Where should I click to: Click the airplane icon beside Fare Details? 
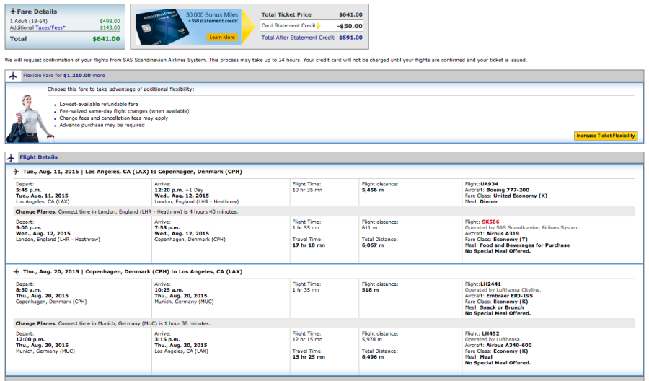[x=13, y=11]
